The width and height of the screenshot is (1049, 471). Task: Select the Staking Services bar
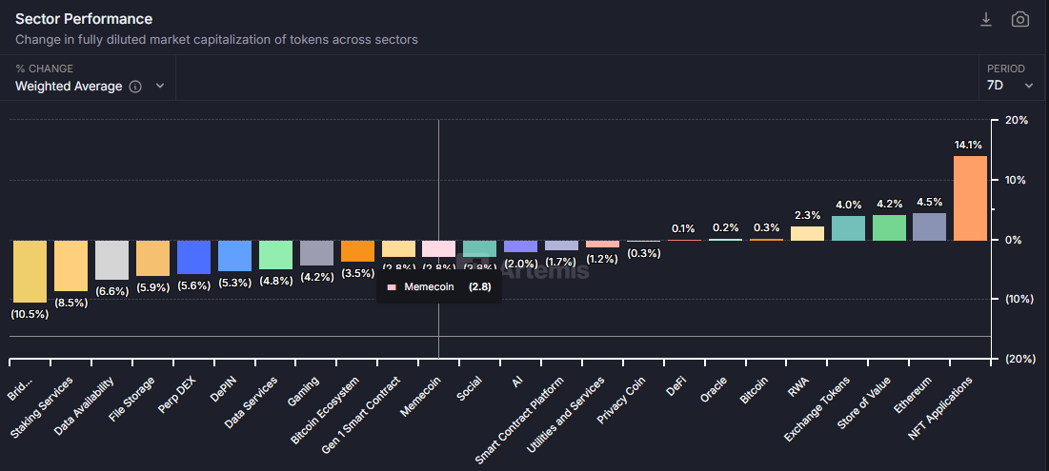(71, 265)
